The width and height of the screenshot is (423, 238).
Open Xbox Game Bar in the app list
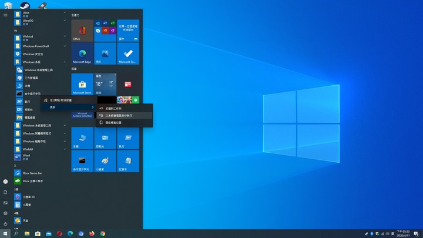click(41, 173)
